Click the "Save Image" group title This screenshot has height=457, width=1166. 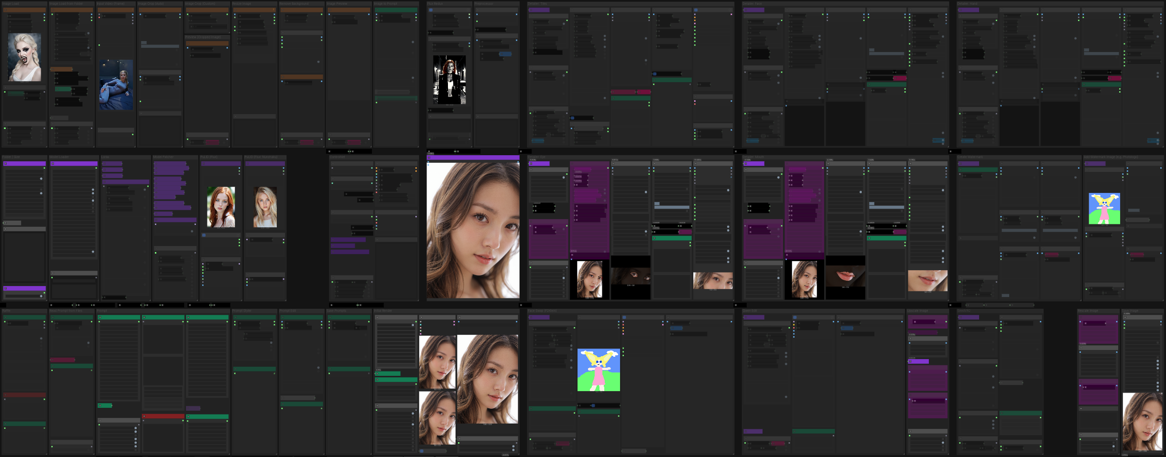tap(1131, 311)
